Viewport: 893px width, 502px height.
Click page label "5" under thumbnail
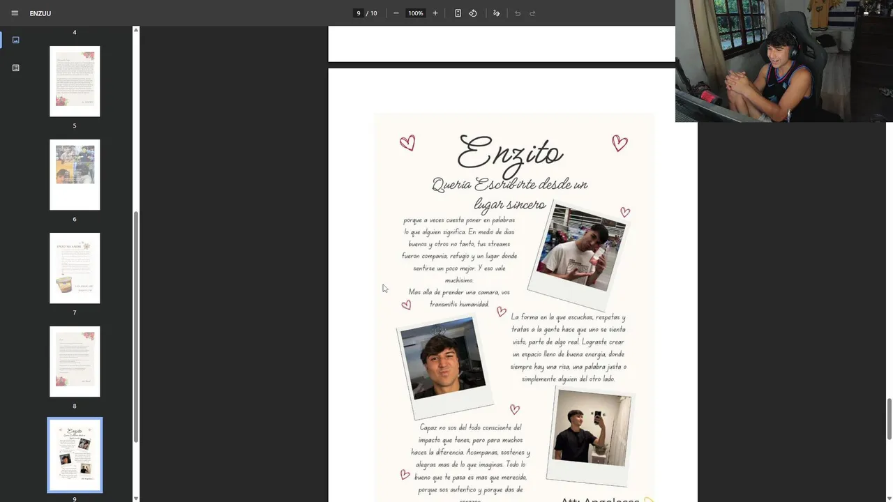(x=75, y=125)
